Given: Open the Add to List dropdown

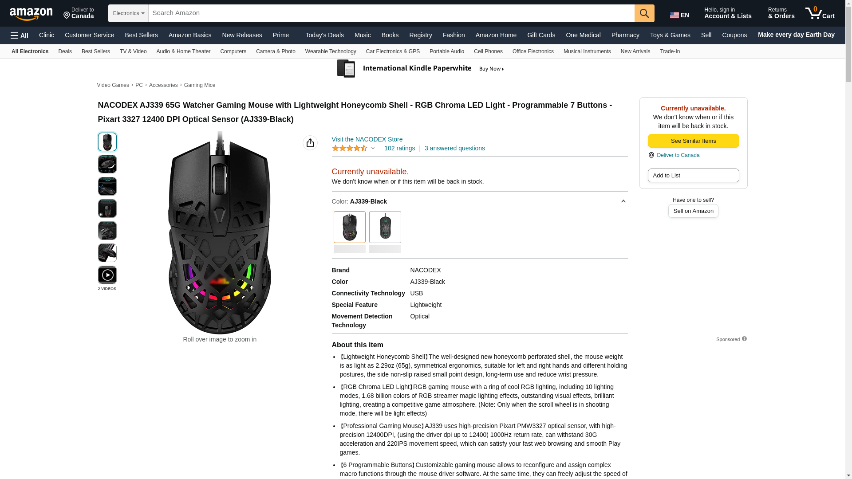Looking at the screenshot, I should (693, 176).
